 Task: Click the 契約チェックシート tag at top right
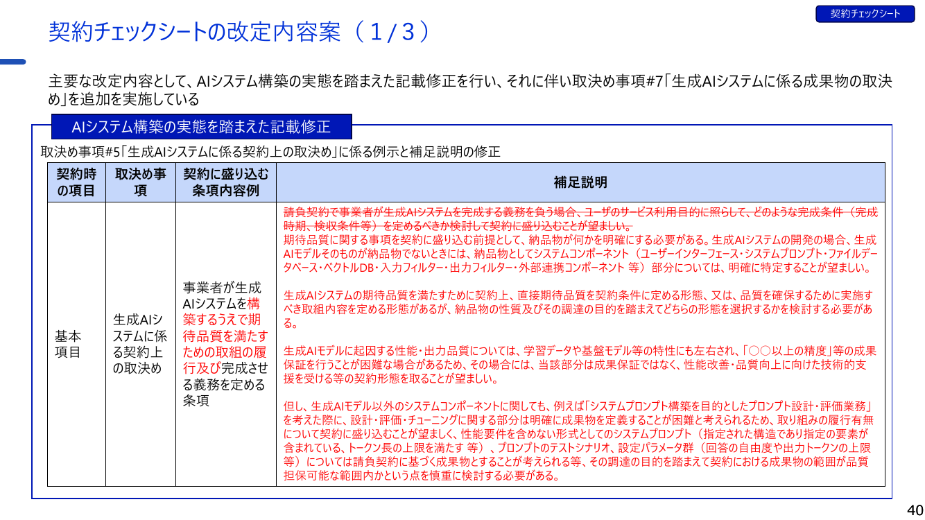(x=865, y=14)
